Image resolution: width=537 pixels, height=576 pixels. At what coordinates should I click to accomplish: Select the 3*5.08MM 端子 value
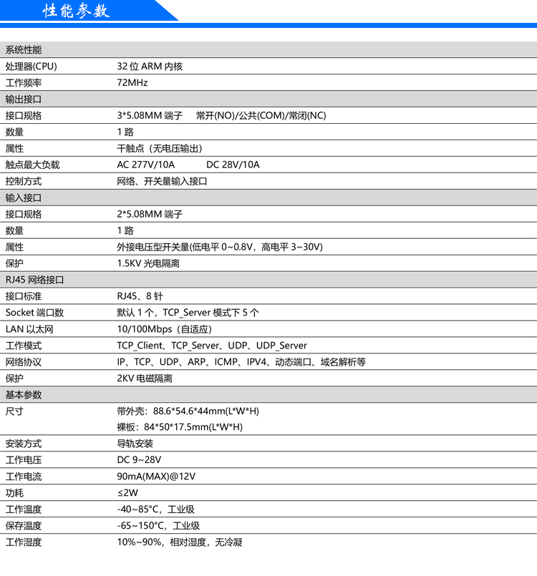pyautogui.click(x=150, y=116)
